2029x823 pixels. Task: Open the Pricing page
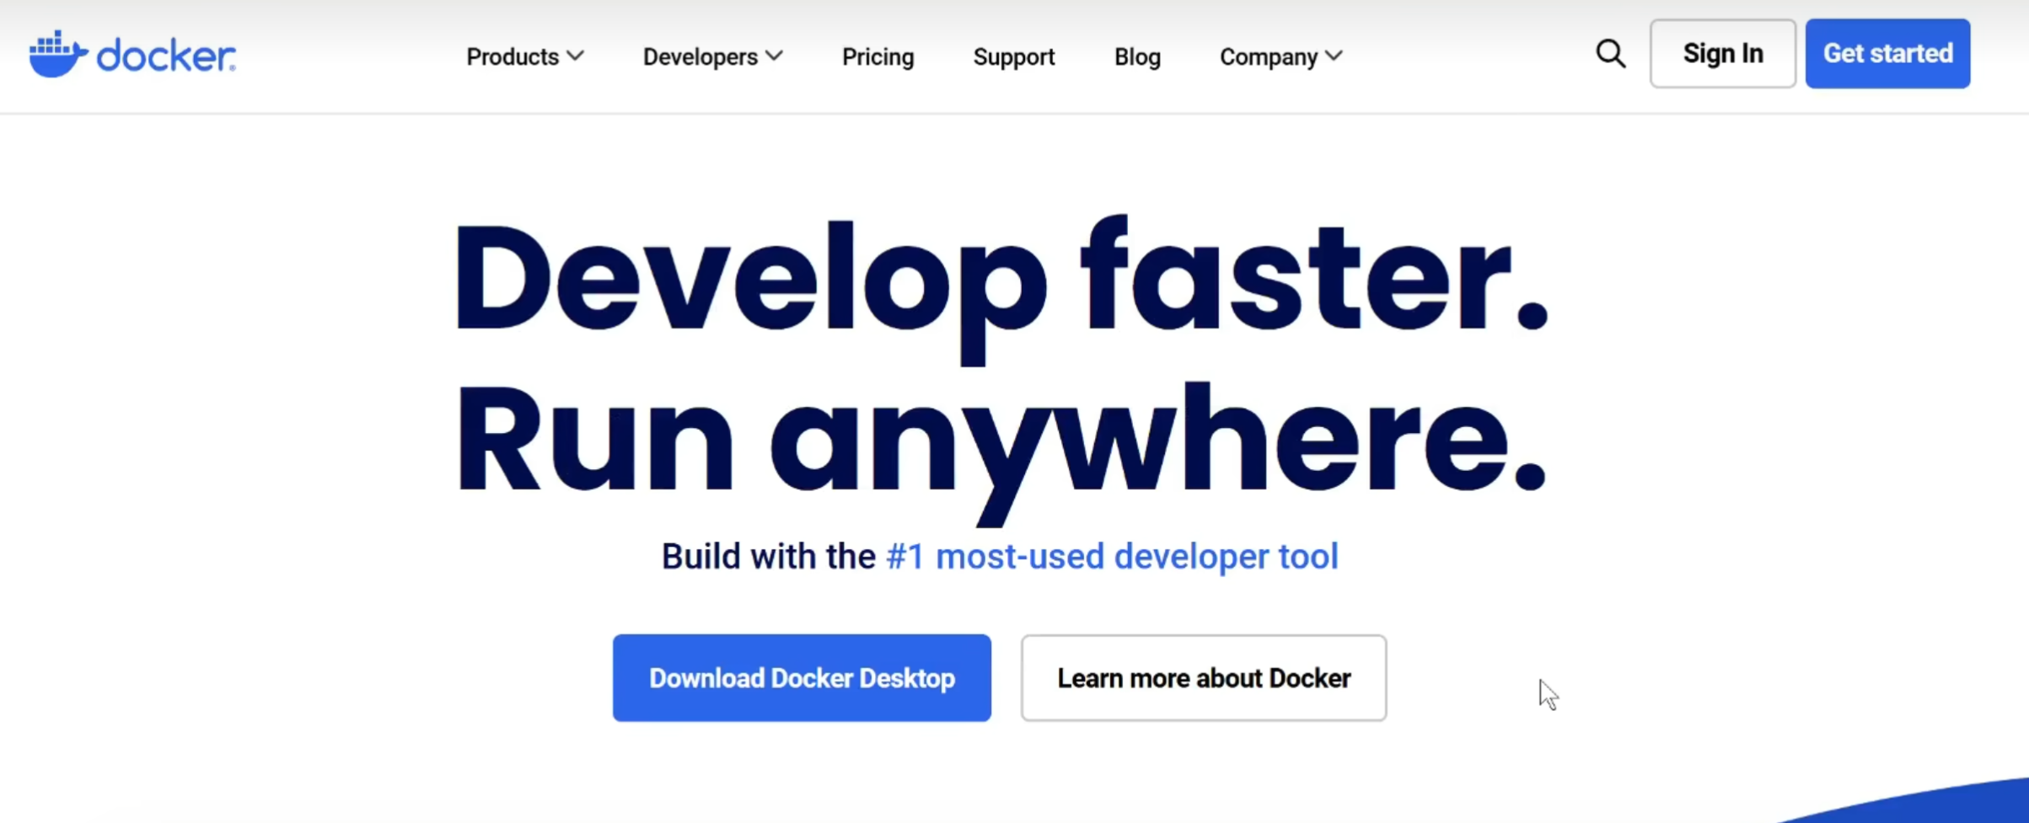[878, 56]
